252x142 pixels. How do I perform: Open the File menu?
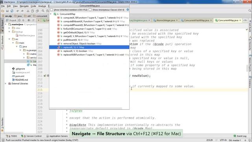click(x=3, y=6)
